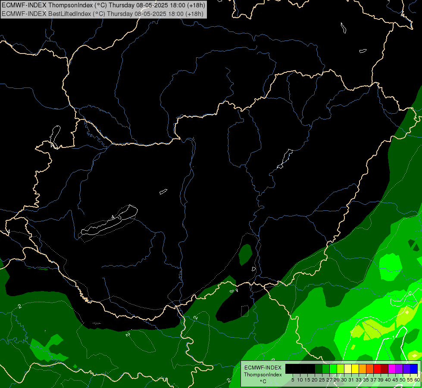Click legend tick value '37'
This screenshot has height=388, width=422.
[374, 380]
